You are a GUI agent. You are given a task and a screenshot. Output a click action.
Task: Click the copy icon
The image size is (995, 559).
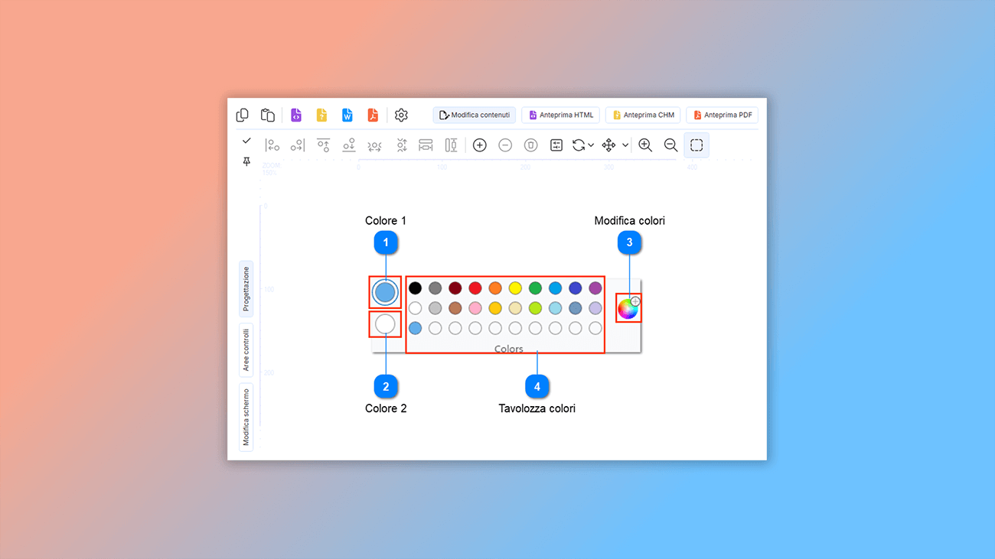242,115
